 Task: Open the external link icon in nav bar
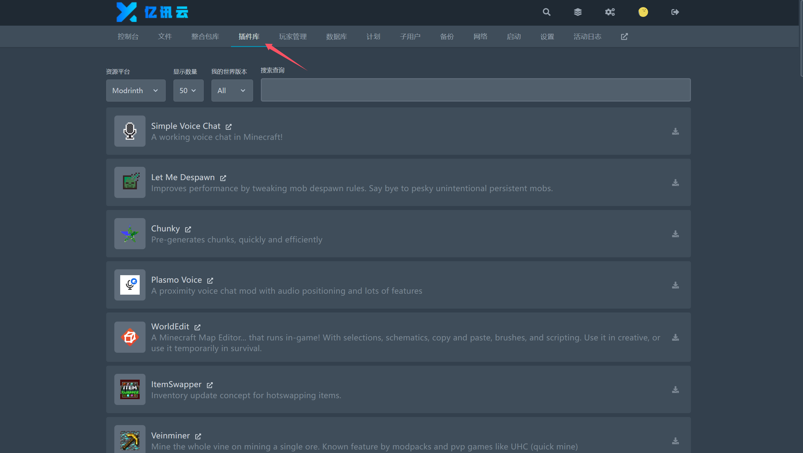[x=624, y=36]
